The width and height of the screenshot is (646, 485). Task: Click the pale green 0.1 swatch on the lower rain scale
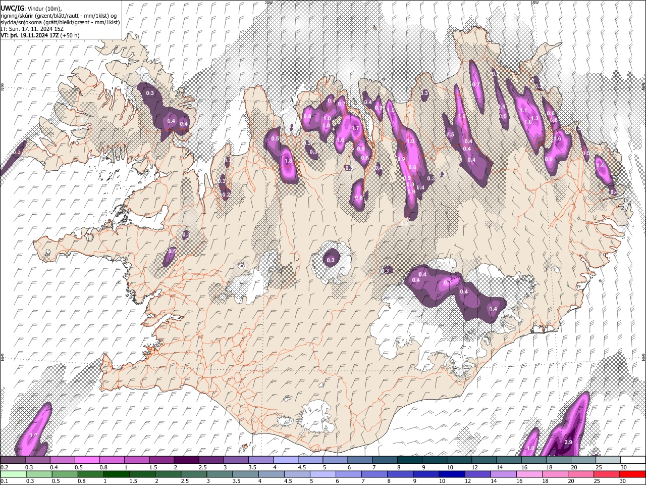[13, 474]
